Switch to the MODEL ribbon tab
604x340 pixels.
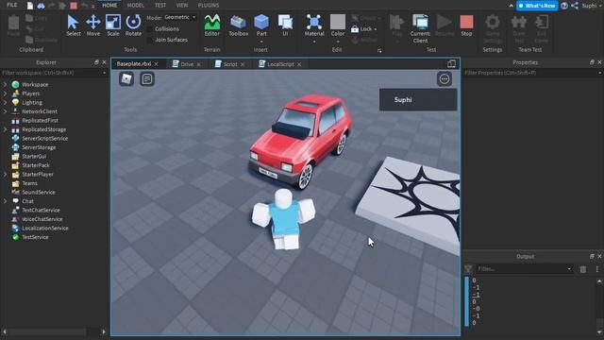(x=135, y=6)
